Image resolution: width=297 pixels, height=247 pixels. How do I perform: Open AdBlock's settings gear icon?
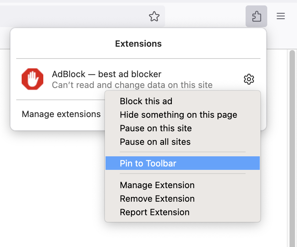coord(249,79)
